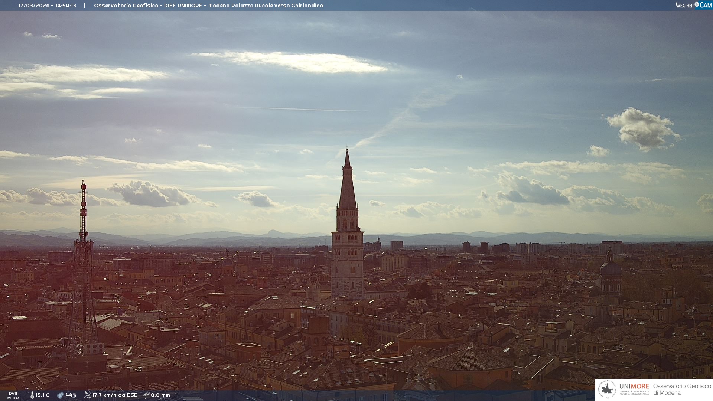Click the rain umbrella precipitation icon

pyautogui.click(x=146, y=395)
